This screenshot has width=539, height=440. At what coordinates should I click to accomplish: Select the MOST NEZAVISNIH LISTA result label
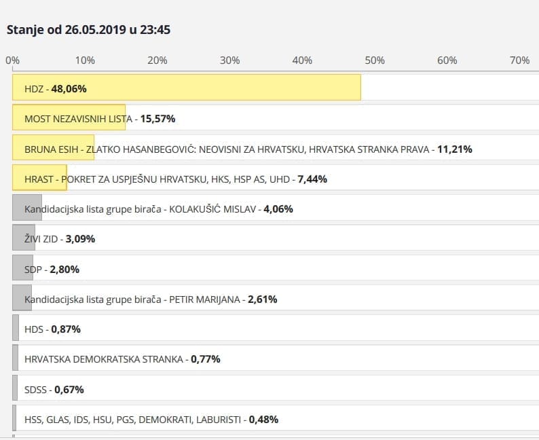(100, 119)
